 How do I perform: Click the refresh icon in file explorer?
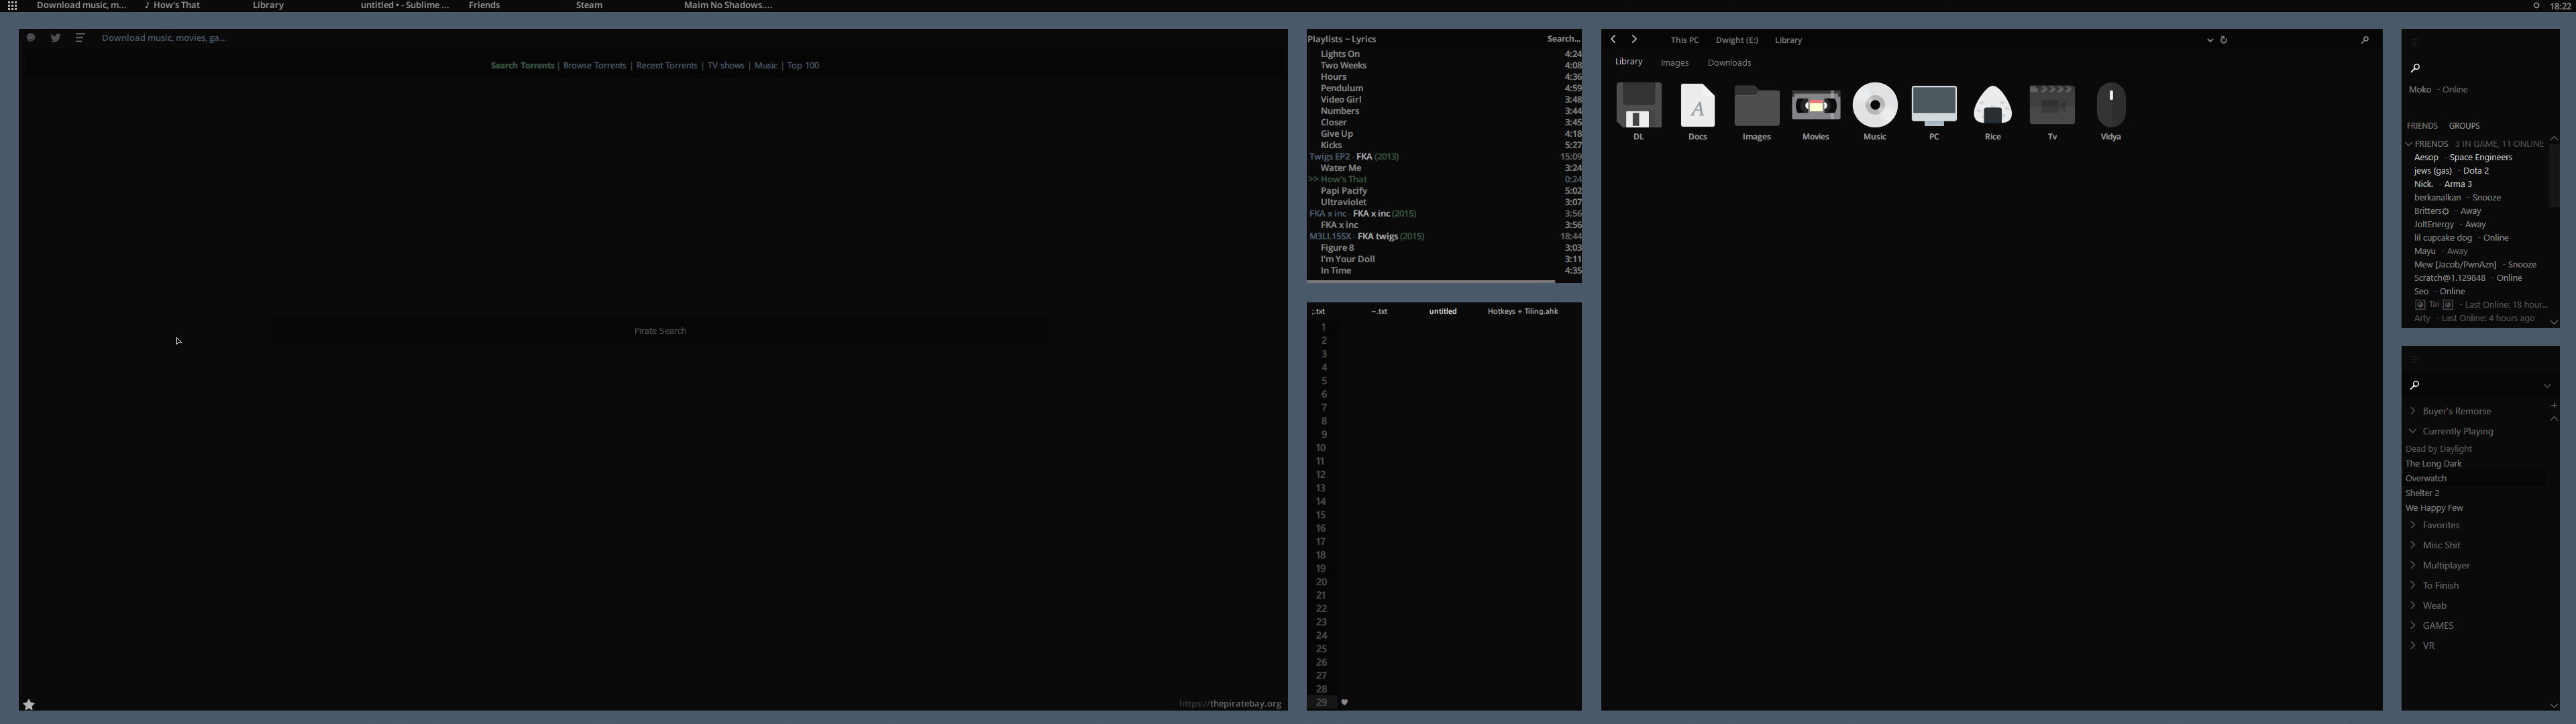(x=2224, y=40)
